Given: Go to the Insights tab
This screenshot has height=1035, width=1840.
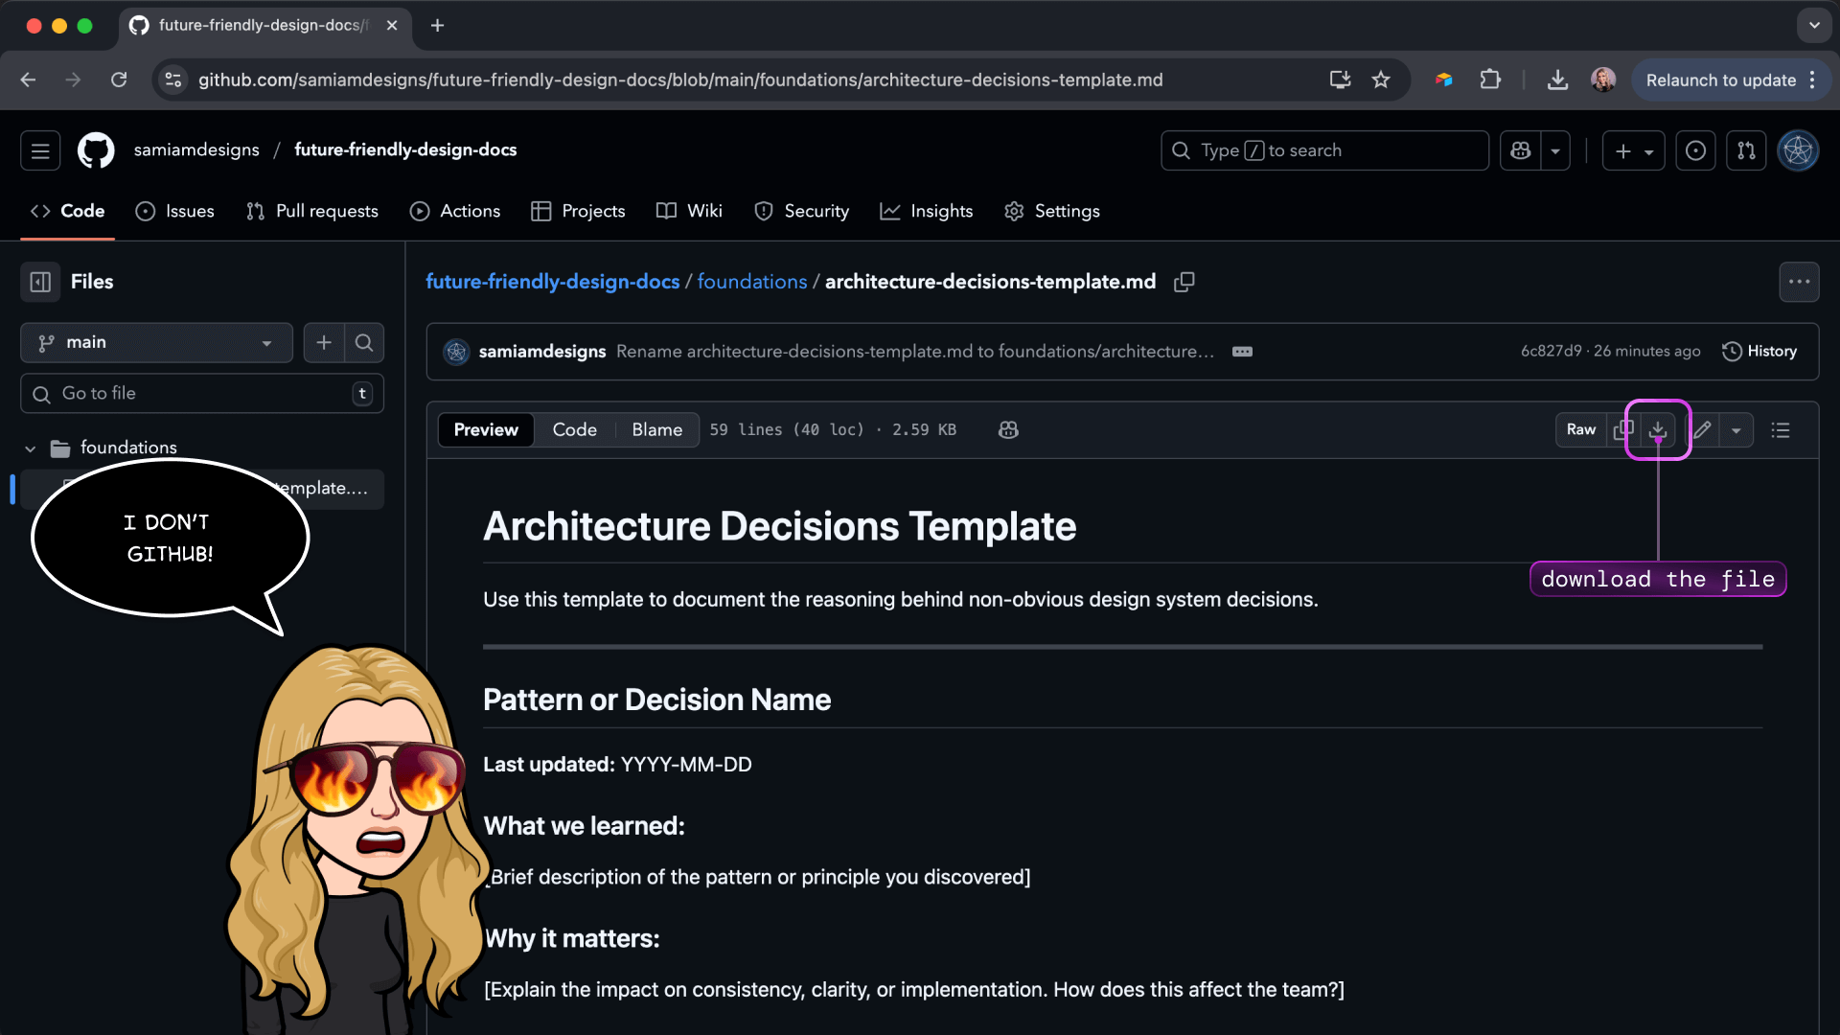Looking at the screenshot, I should point(927,211).
